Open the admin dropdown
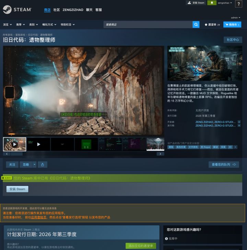Image resolution: width=247 pixels, height=250 pixels. pos(236,18)
